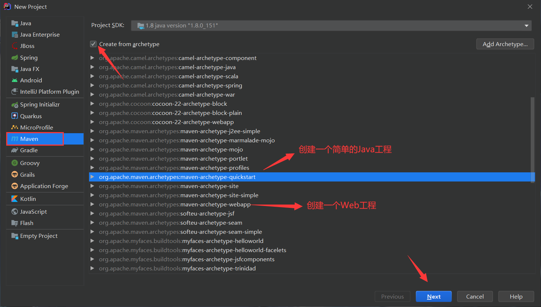This screenshot has height=307, width=541.
Task: Click Add Archetype button
Action: 505,44
